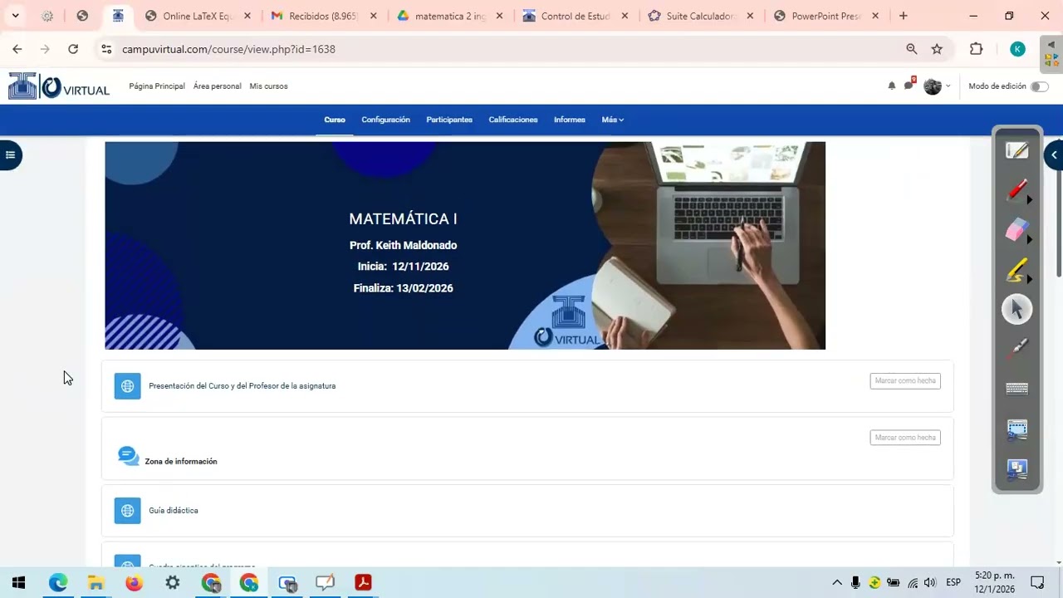This screenshot has height=598, width=1063.
Task: Select the color picker eyedropper tool
Action: [x=1017, y=349]
